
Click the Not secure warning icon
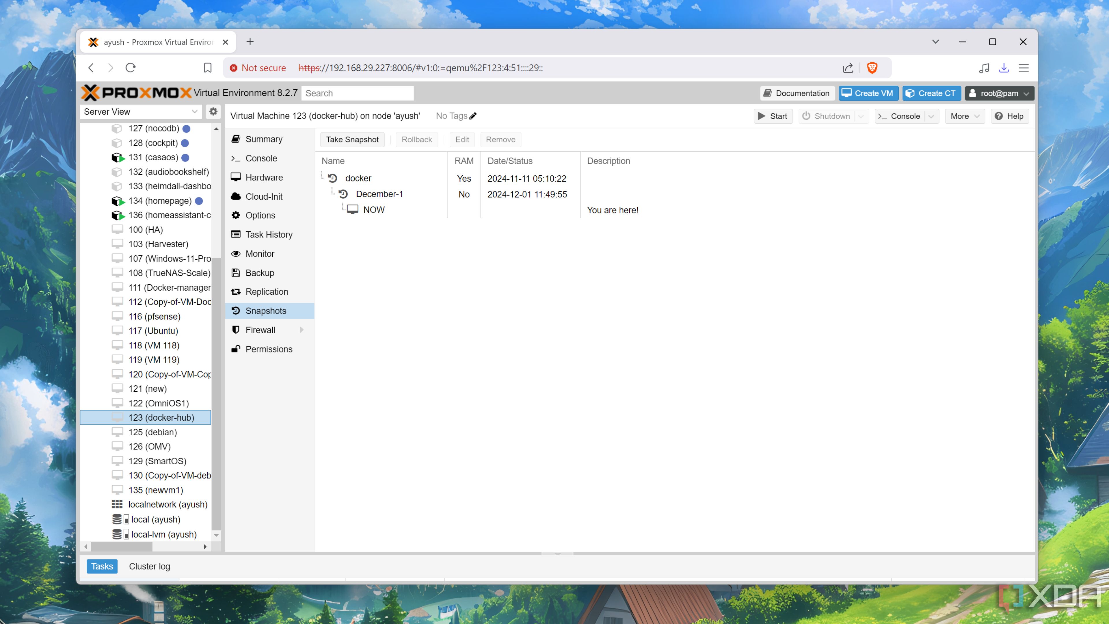[233, 68]
